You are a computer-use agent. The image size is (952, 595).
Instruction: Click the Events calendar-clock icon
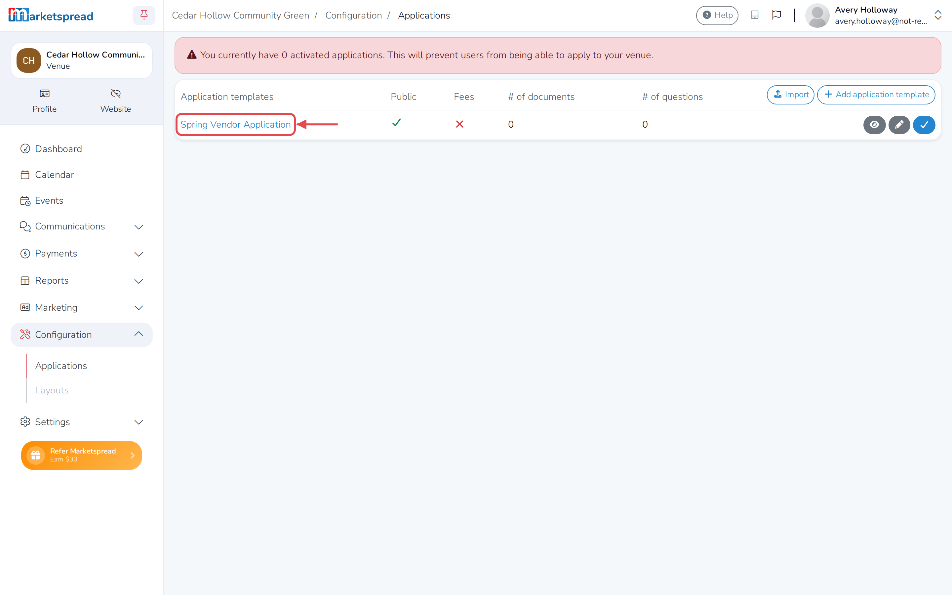point(25,201)
